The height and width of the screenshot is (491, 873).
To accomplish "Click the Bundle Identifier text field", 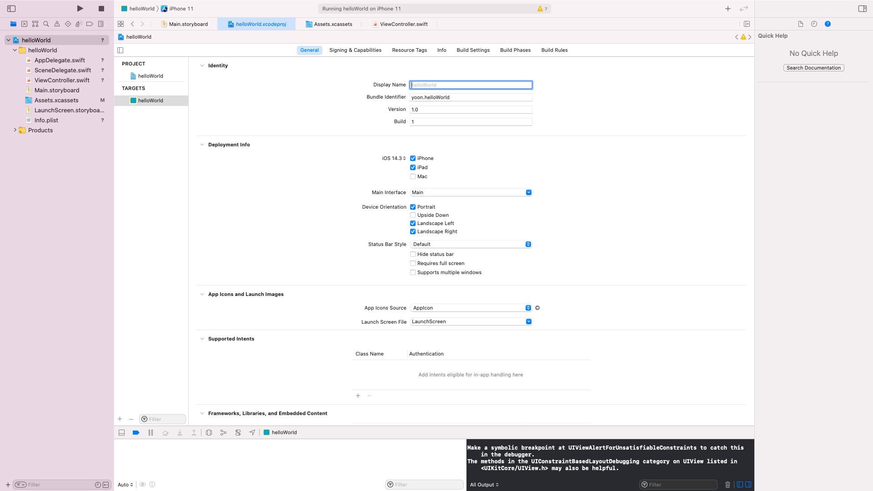I will [x=471, y=97].
